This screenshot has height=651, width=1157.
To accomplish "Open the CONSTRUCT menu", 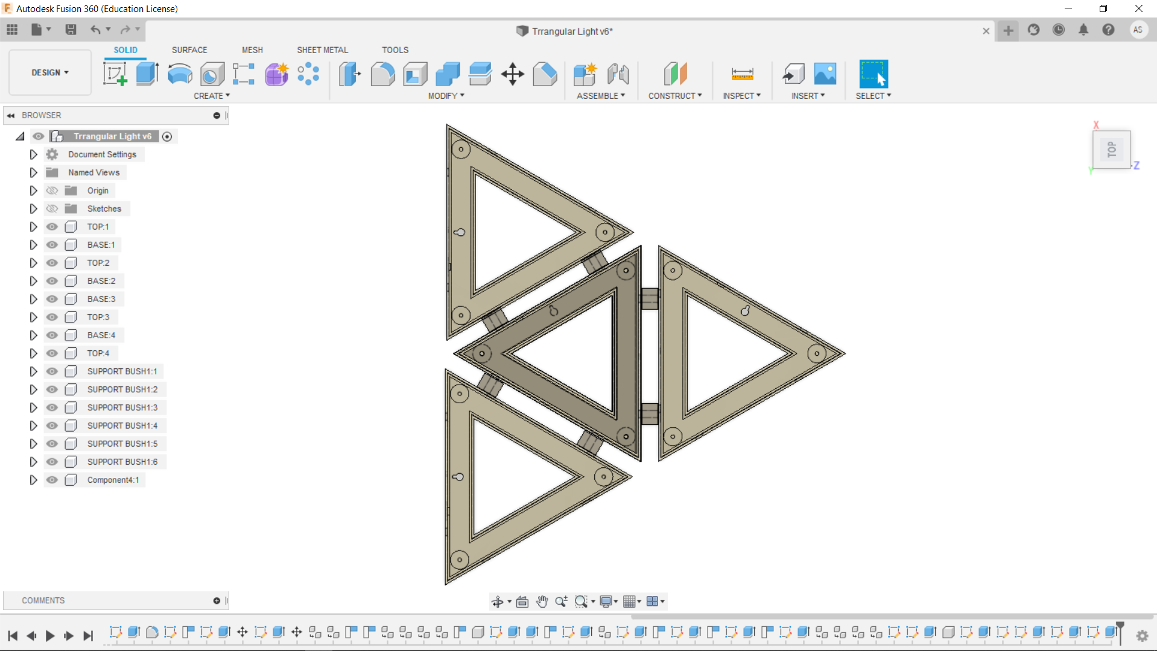I will 675,96.
